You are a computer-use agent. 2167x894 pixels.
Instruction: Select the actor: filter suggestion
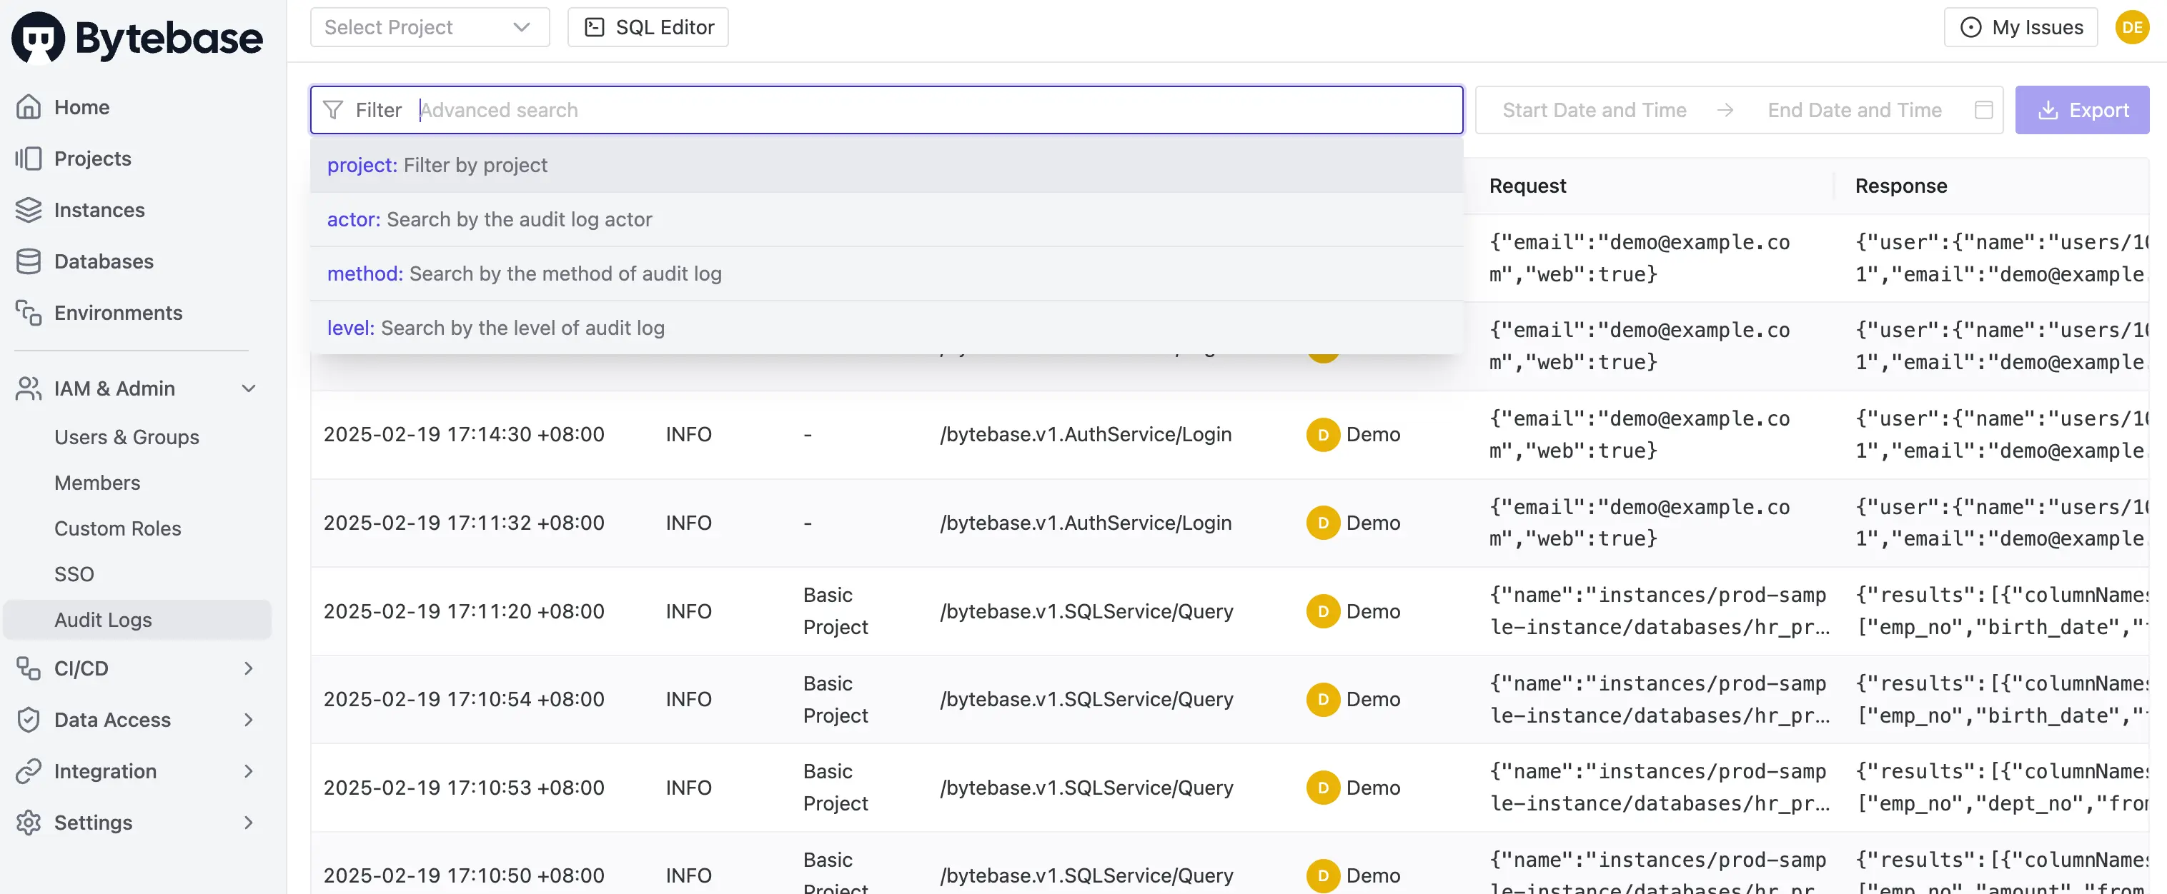click(490, 219)
